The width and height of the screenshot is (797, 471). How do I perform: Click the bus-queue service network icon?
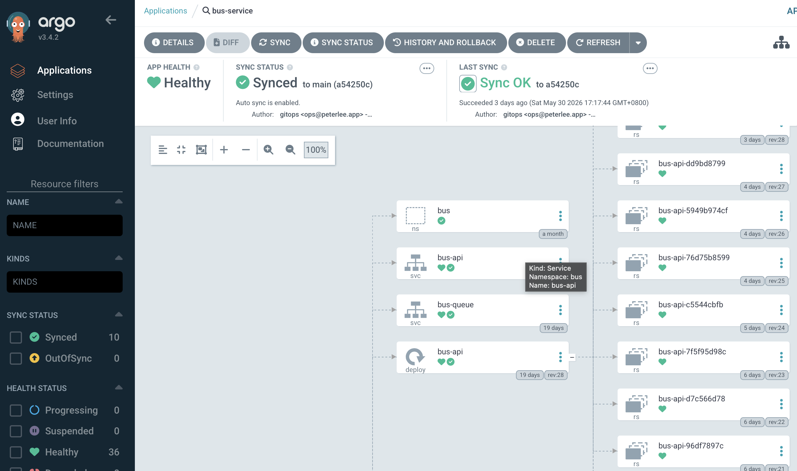pyautogui.click(x=415, y=310)
